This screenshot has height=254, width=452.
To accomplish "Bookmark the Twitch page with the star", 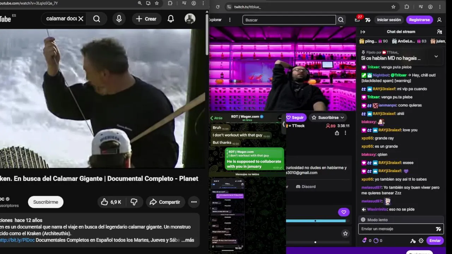I will point(393,7).
